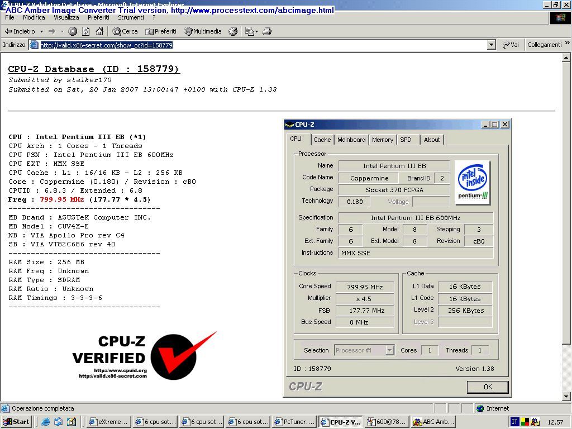
Task: Click the FSB 177.77 MHz field
Action: click(x=365, y=311)
